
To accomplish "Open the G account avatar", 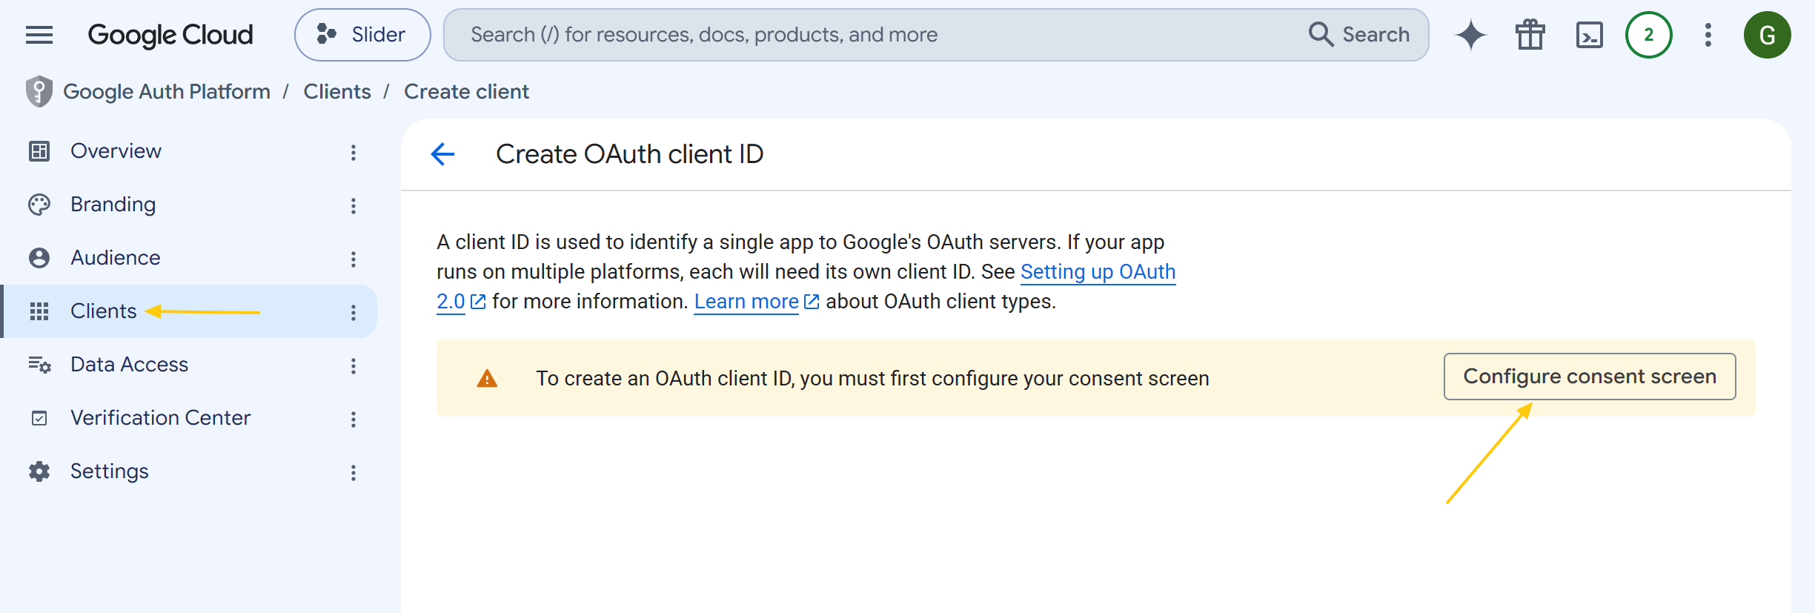I will (1768, 35).
